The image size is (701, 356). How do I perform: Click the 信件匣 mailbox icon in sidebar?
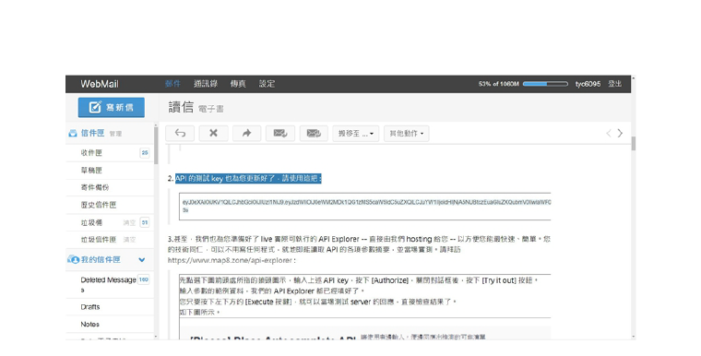tap(73, 134)
